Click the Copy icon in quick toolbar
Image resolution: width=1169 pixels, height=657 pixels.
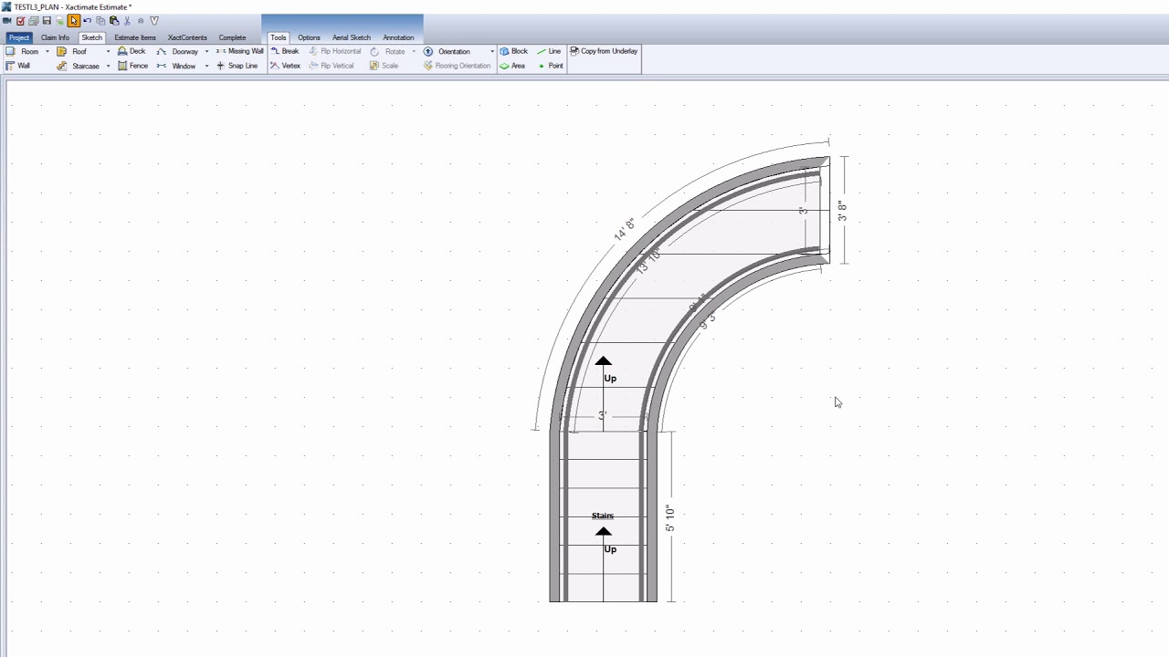tap(100, 20)
